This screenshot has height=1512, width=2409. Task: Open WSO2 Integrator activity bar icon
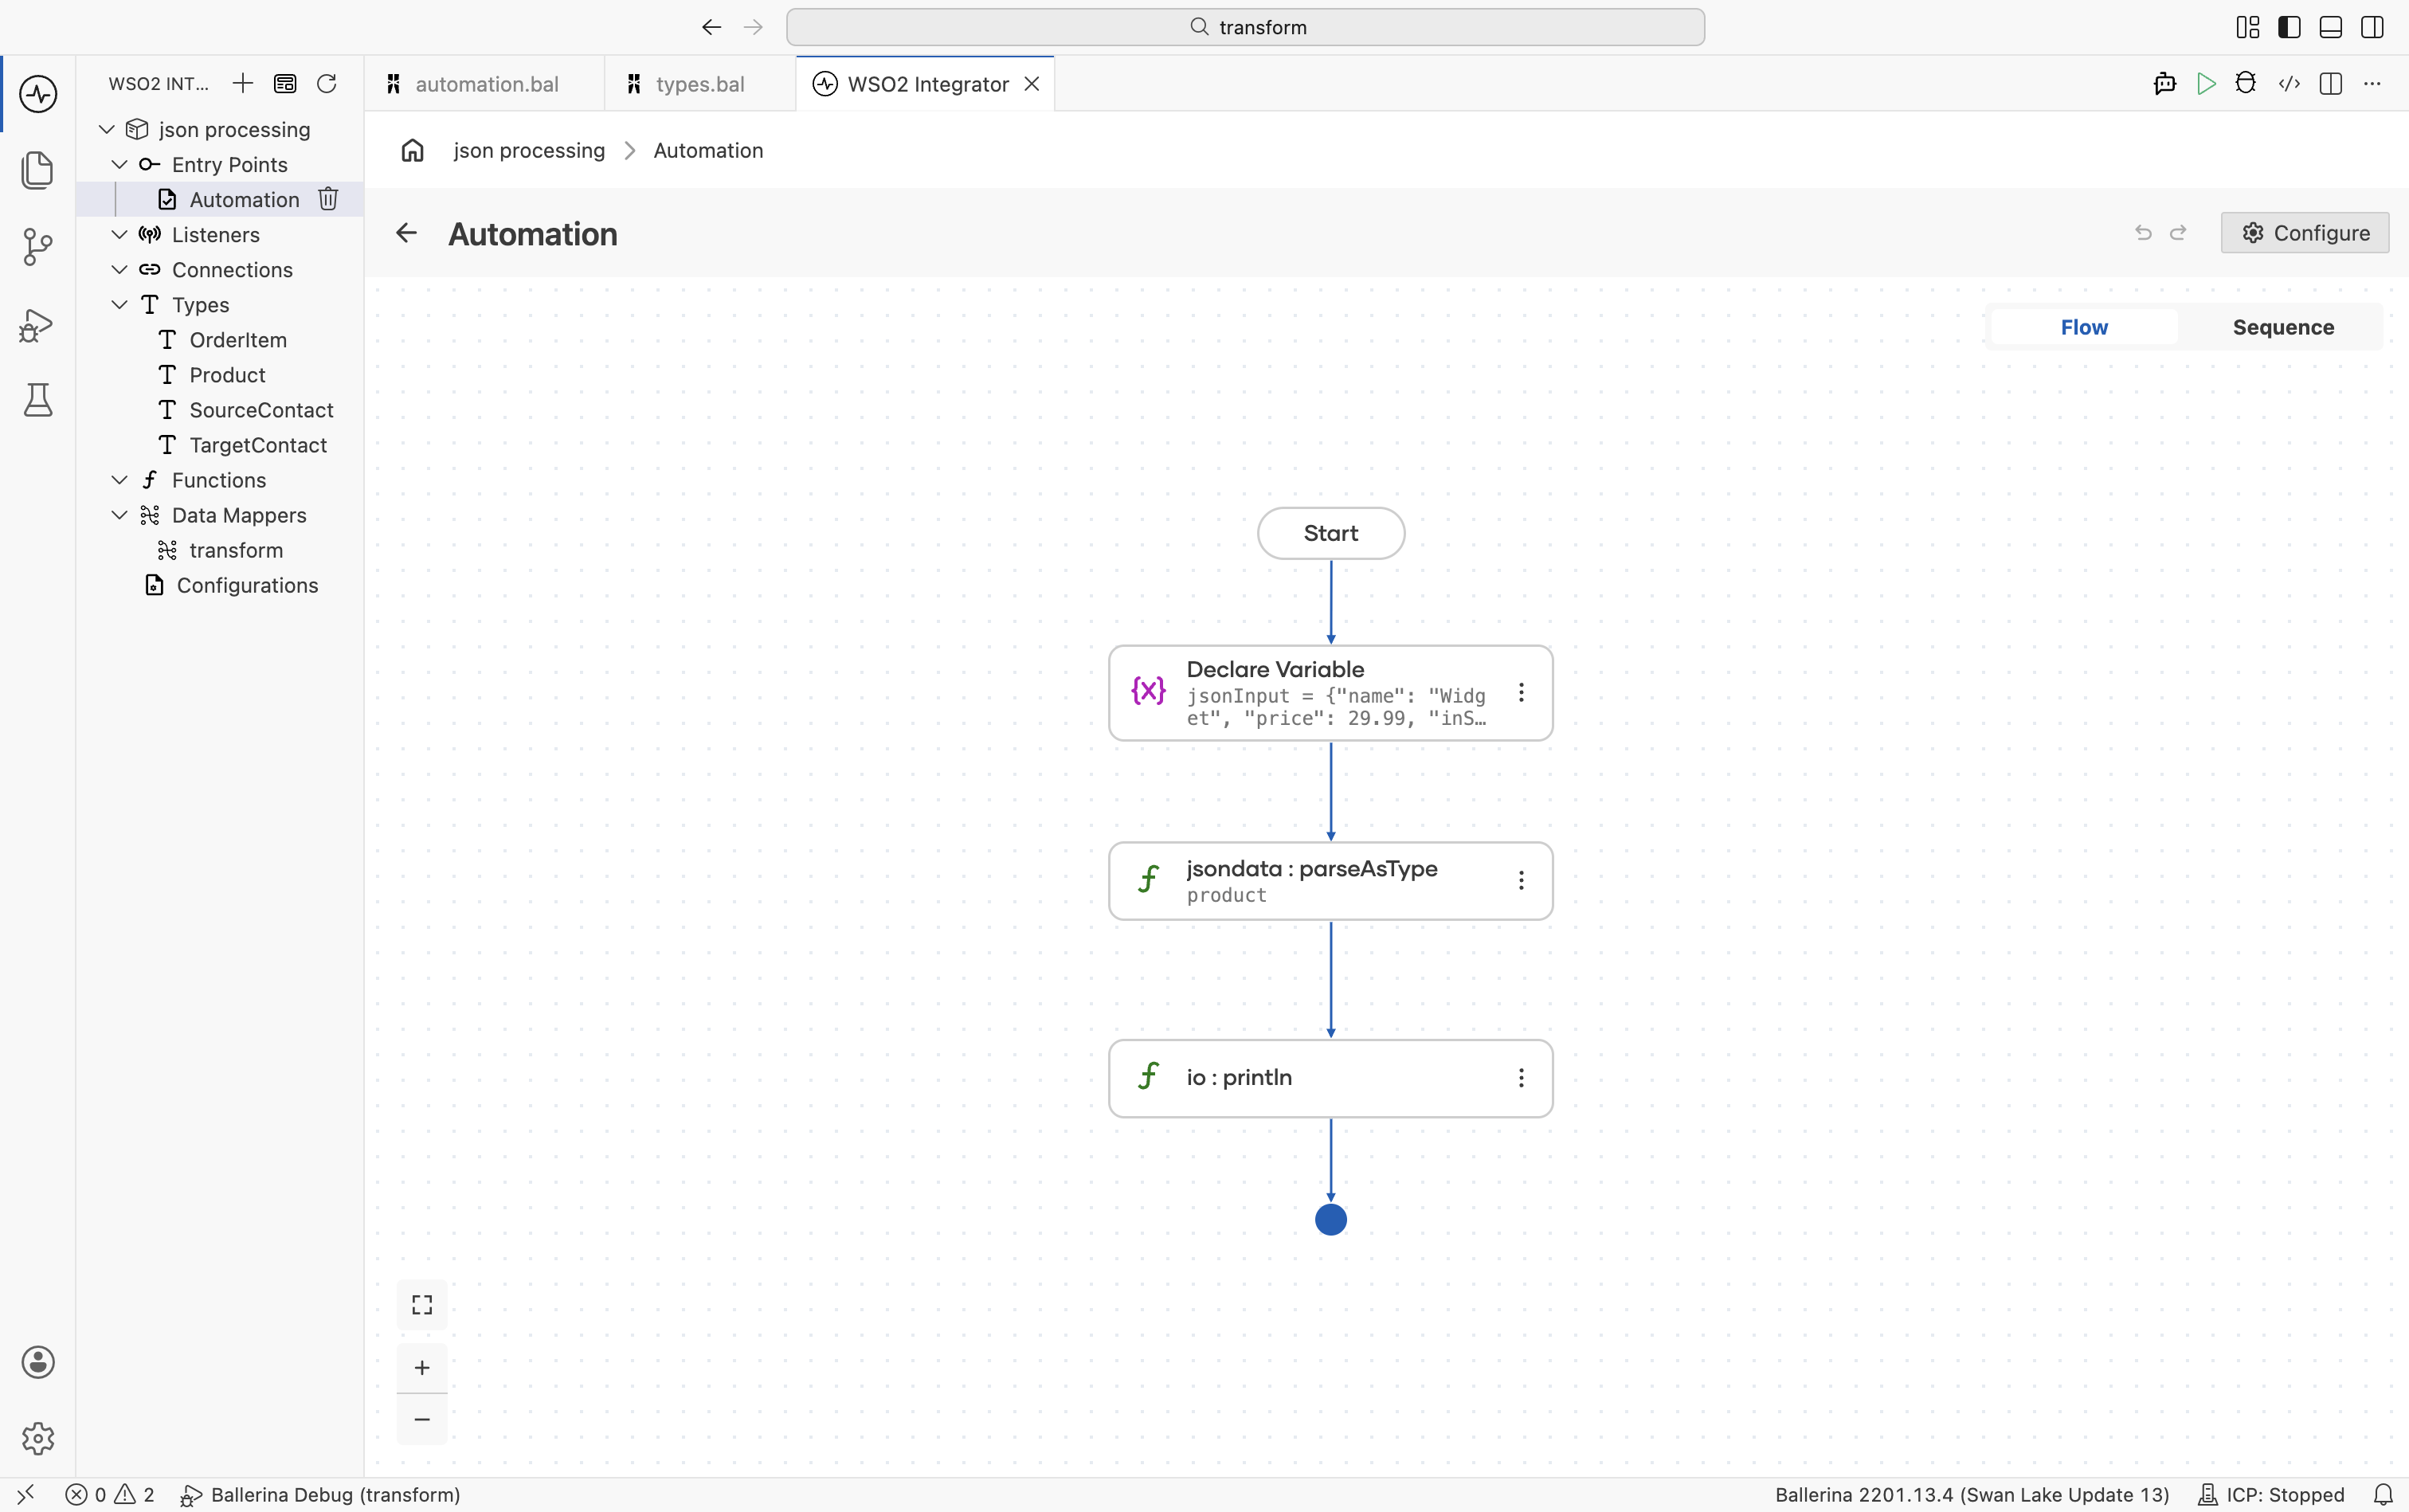(x=38, y=94)
